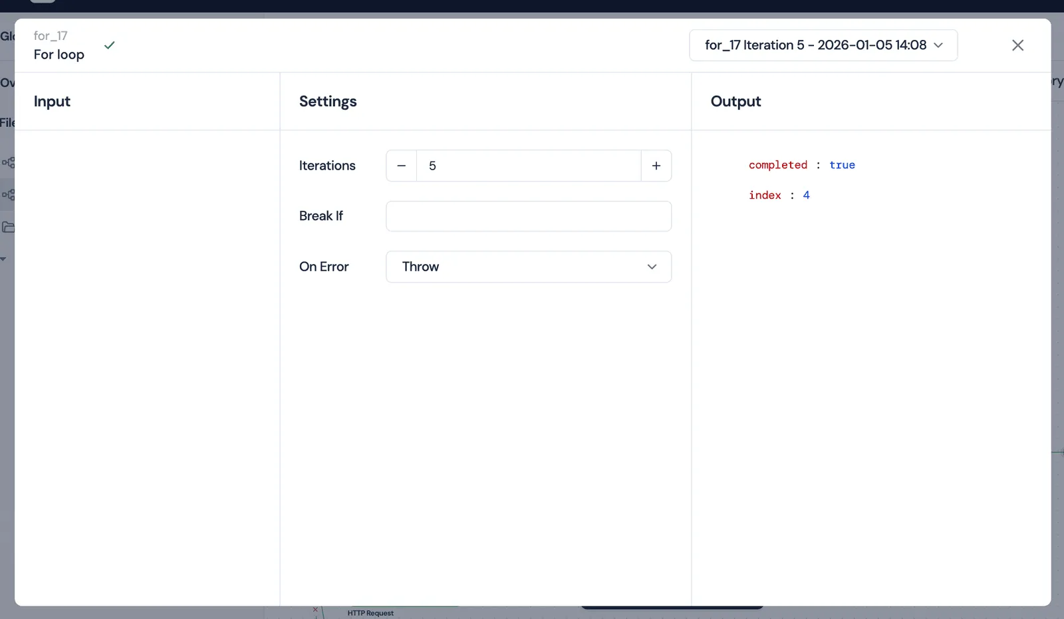Open the folder icon in the left sidebar
The width and height of the screenshot is (1064, 619).
pyautogui.click(x=9, y=227)
